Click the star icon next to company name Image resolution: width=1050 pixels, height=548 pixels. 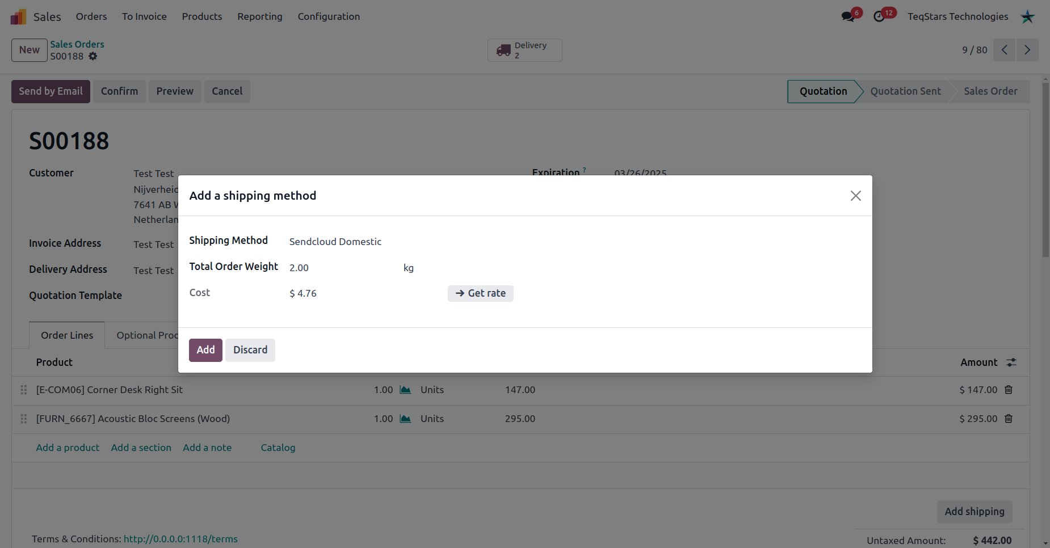click(1027, 16)
